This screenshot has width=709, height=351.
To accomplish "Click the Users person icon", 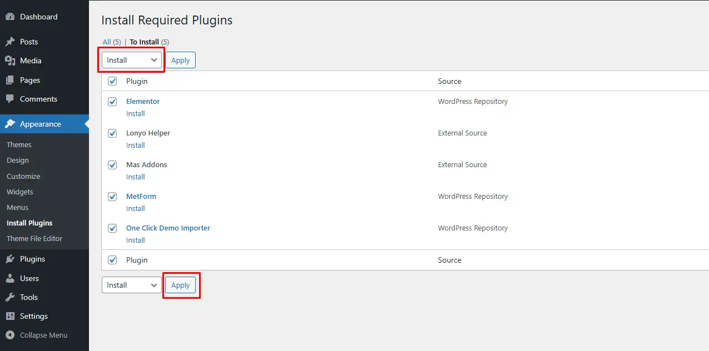I will tap(10, 278).
